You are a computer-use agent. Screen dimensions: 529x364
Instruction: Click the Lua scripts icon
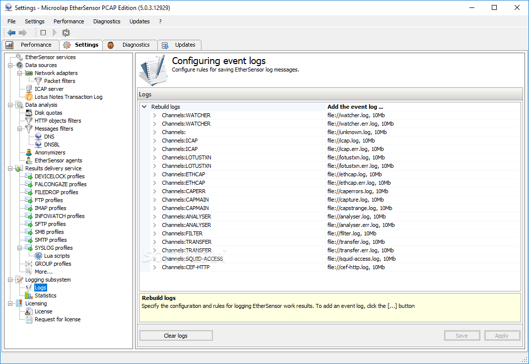(39, 256)
